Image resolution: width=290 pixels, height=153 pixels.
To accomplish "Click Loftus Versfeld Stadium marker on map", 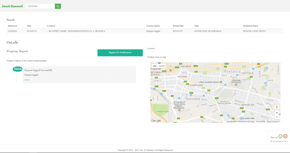I will [x=221, y=82].
